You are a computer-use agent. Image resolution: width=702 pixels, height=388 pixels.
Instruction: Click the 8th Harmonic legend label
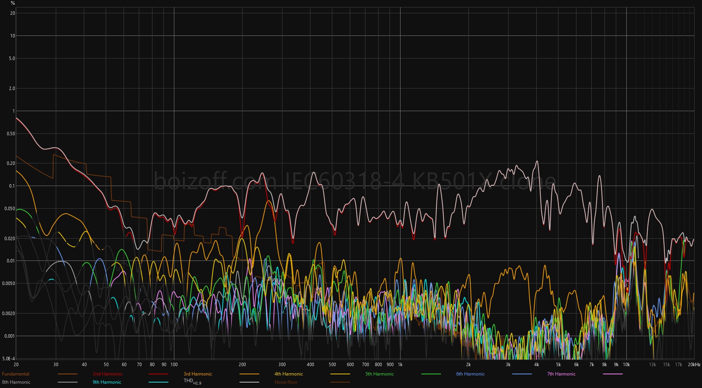[x=16, y=382]
